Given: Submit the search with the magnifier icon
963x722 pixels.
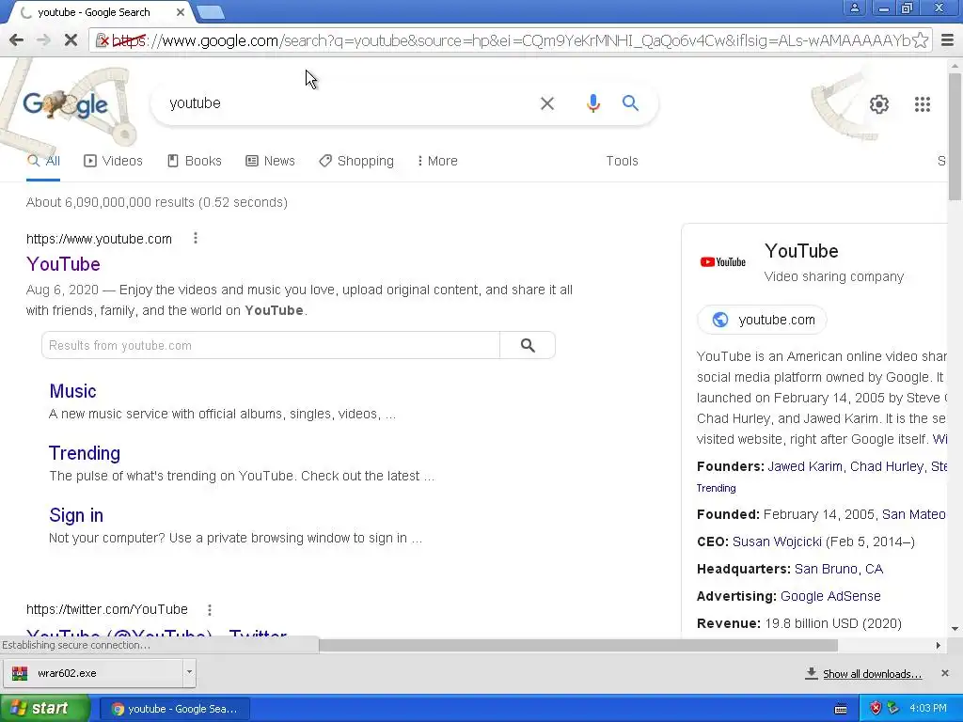Looking at the screenshot, I should tap(630, 103).
